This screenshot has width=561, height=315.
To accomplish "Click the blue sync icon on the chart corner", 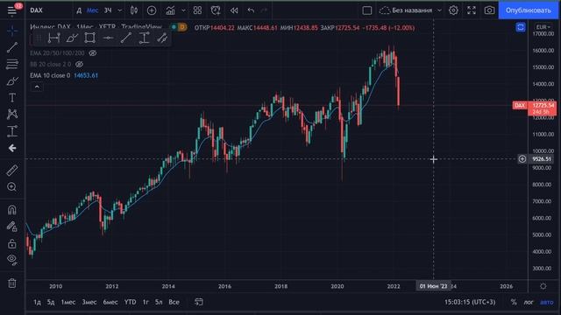I will 521,27.
